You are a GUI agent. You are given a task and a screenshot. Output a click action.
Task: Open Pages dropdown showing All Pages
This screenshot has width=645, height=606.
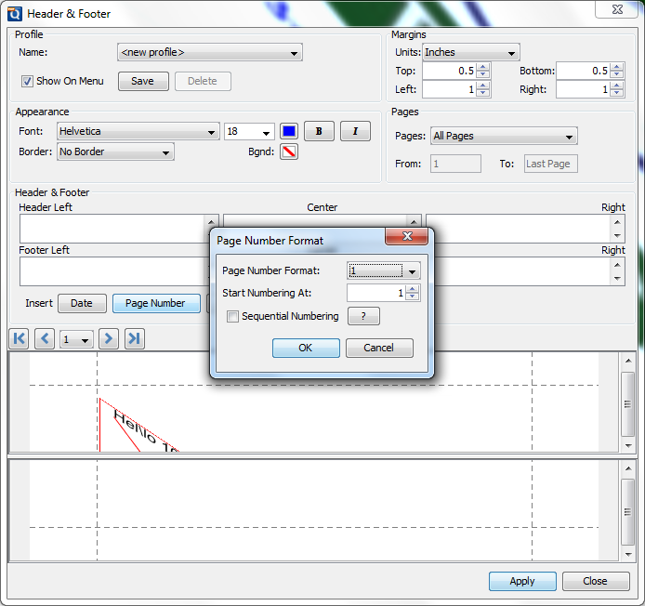(504, 136)
